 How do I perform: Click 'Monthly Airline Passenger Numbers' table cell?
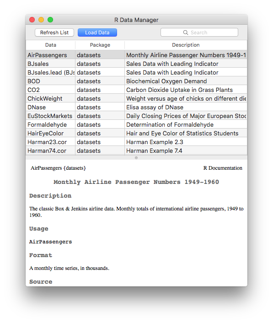(x=186, y=55)
